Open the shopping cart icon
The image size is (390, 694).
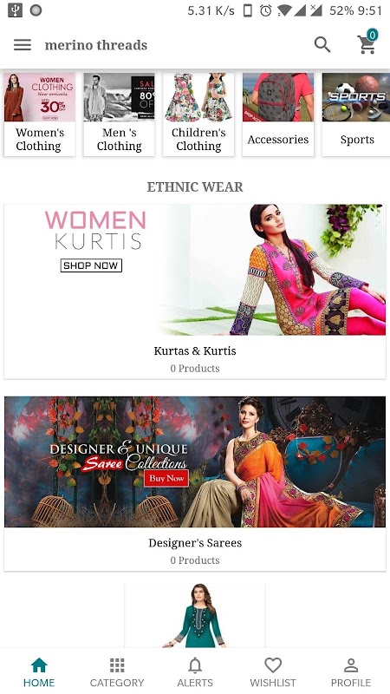[x=367, y=45]
